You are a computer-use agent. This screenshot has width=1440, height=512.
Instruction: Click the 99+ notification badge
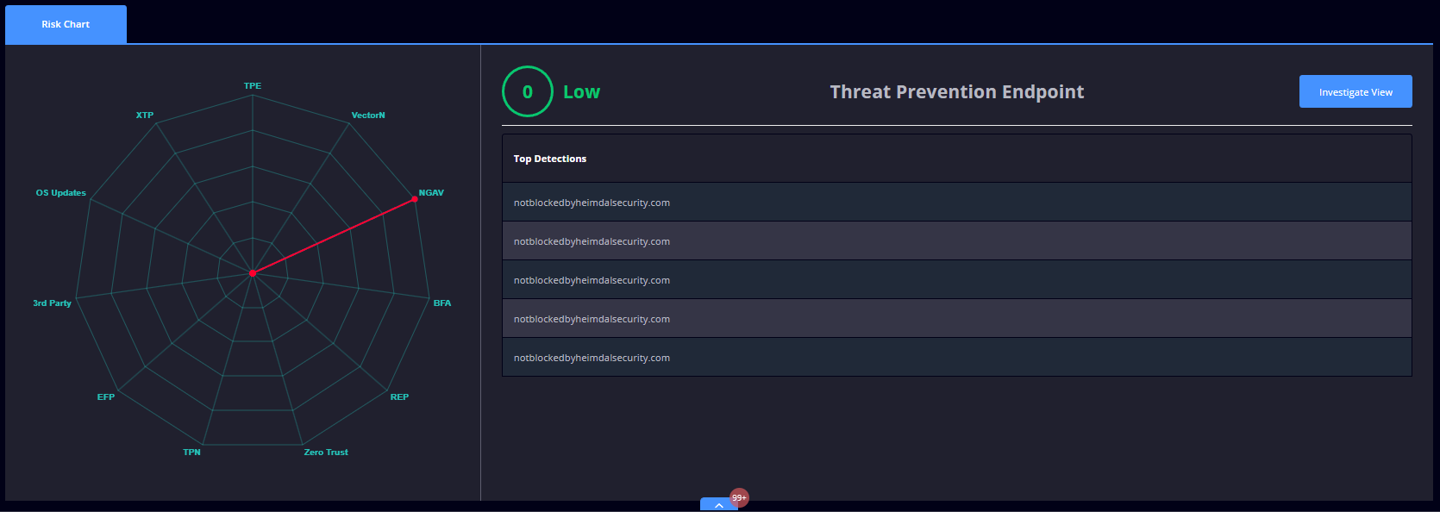pyautogui.click(x=739, y=497)
